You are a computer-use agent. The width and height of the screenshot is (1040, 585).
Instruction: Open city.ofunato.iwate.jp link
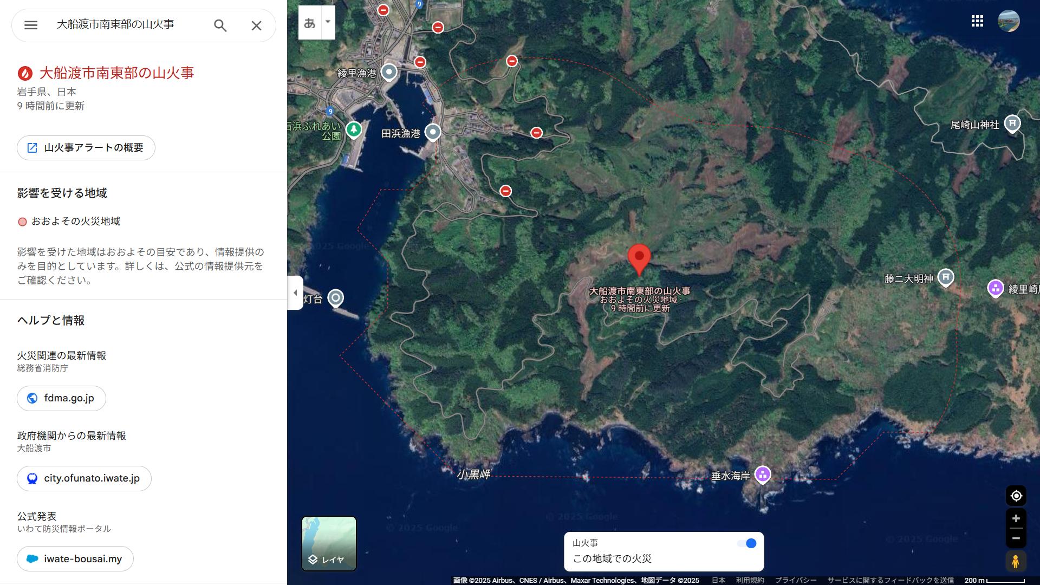click(x=84, y=478)
